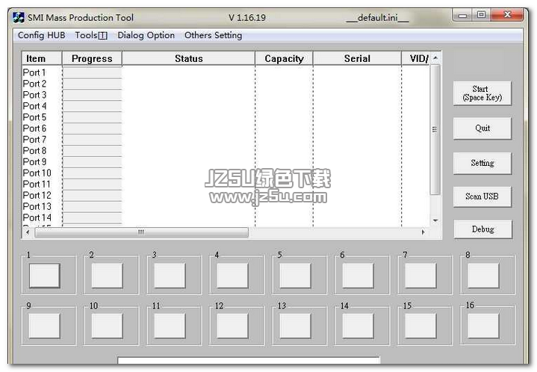The image size is (537, 372).
Task: Click the Status column header
Action: (x=189, y=58)
